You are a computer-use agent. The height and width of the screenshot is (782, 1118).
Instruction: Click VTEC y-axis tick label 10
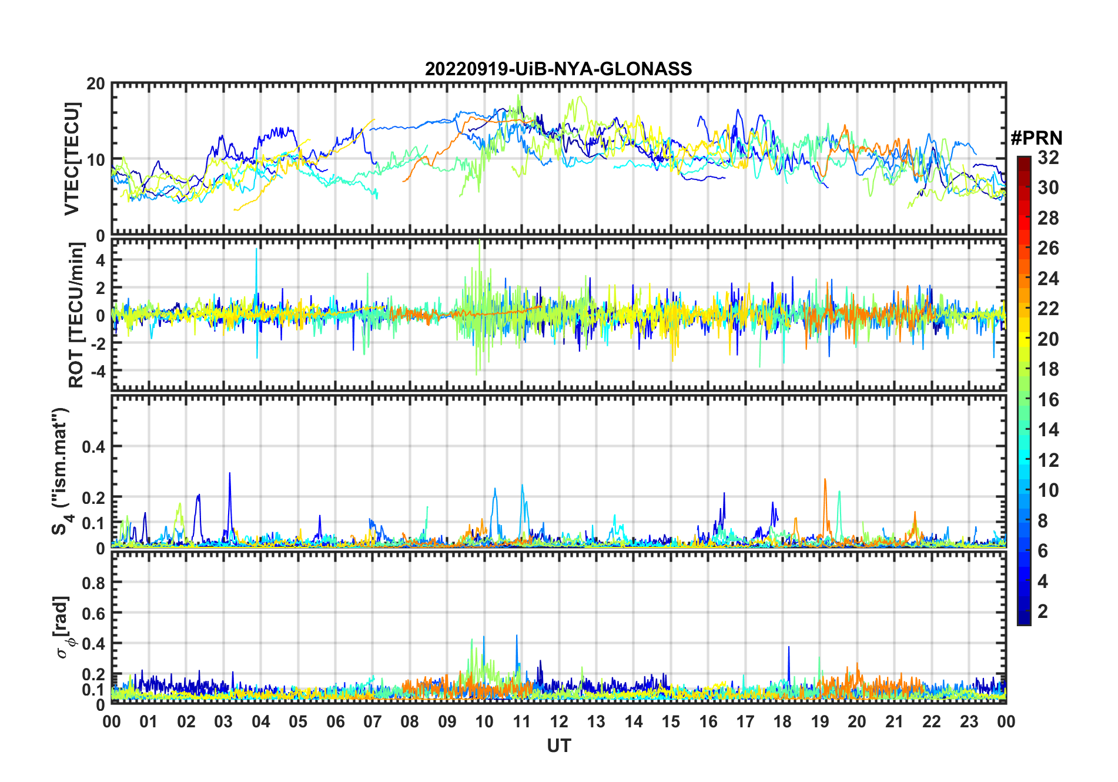96,159
